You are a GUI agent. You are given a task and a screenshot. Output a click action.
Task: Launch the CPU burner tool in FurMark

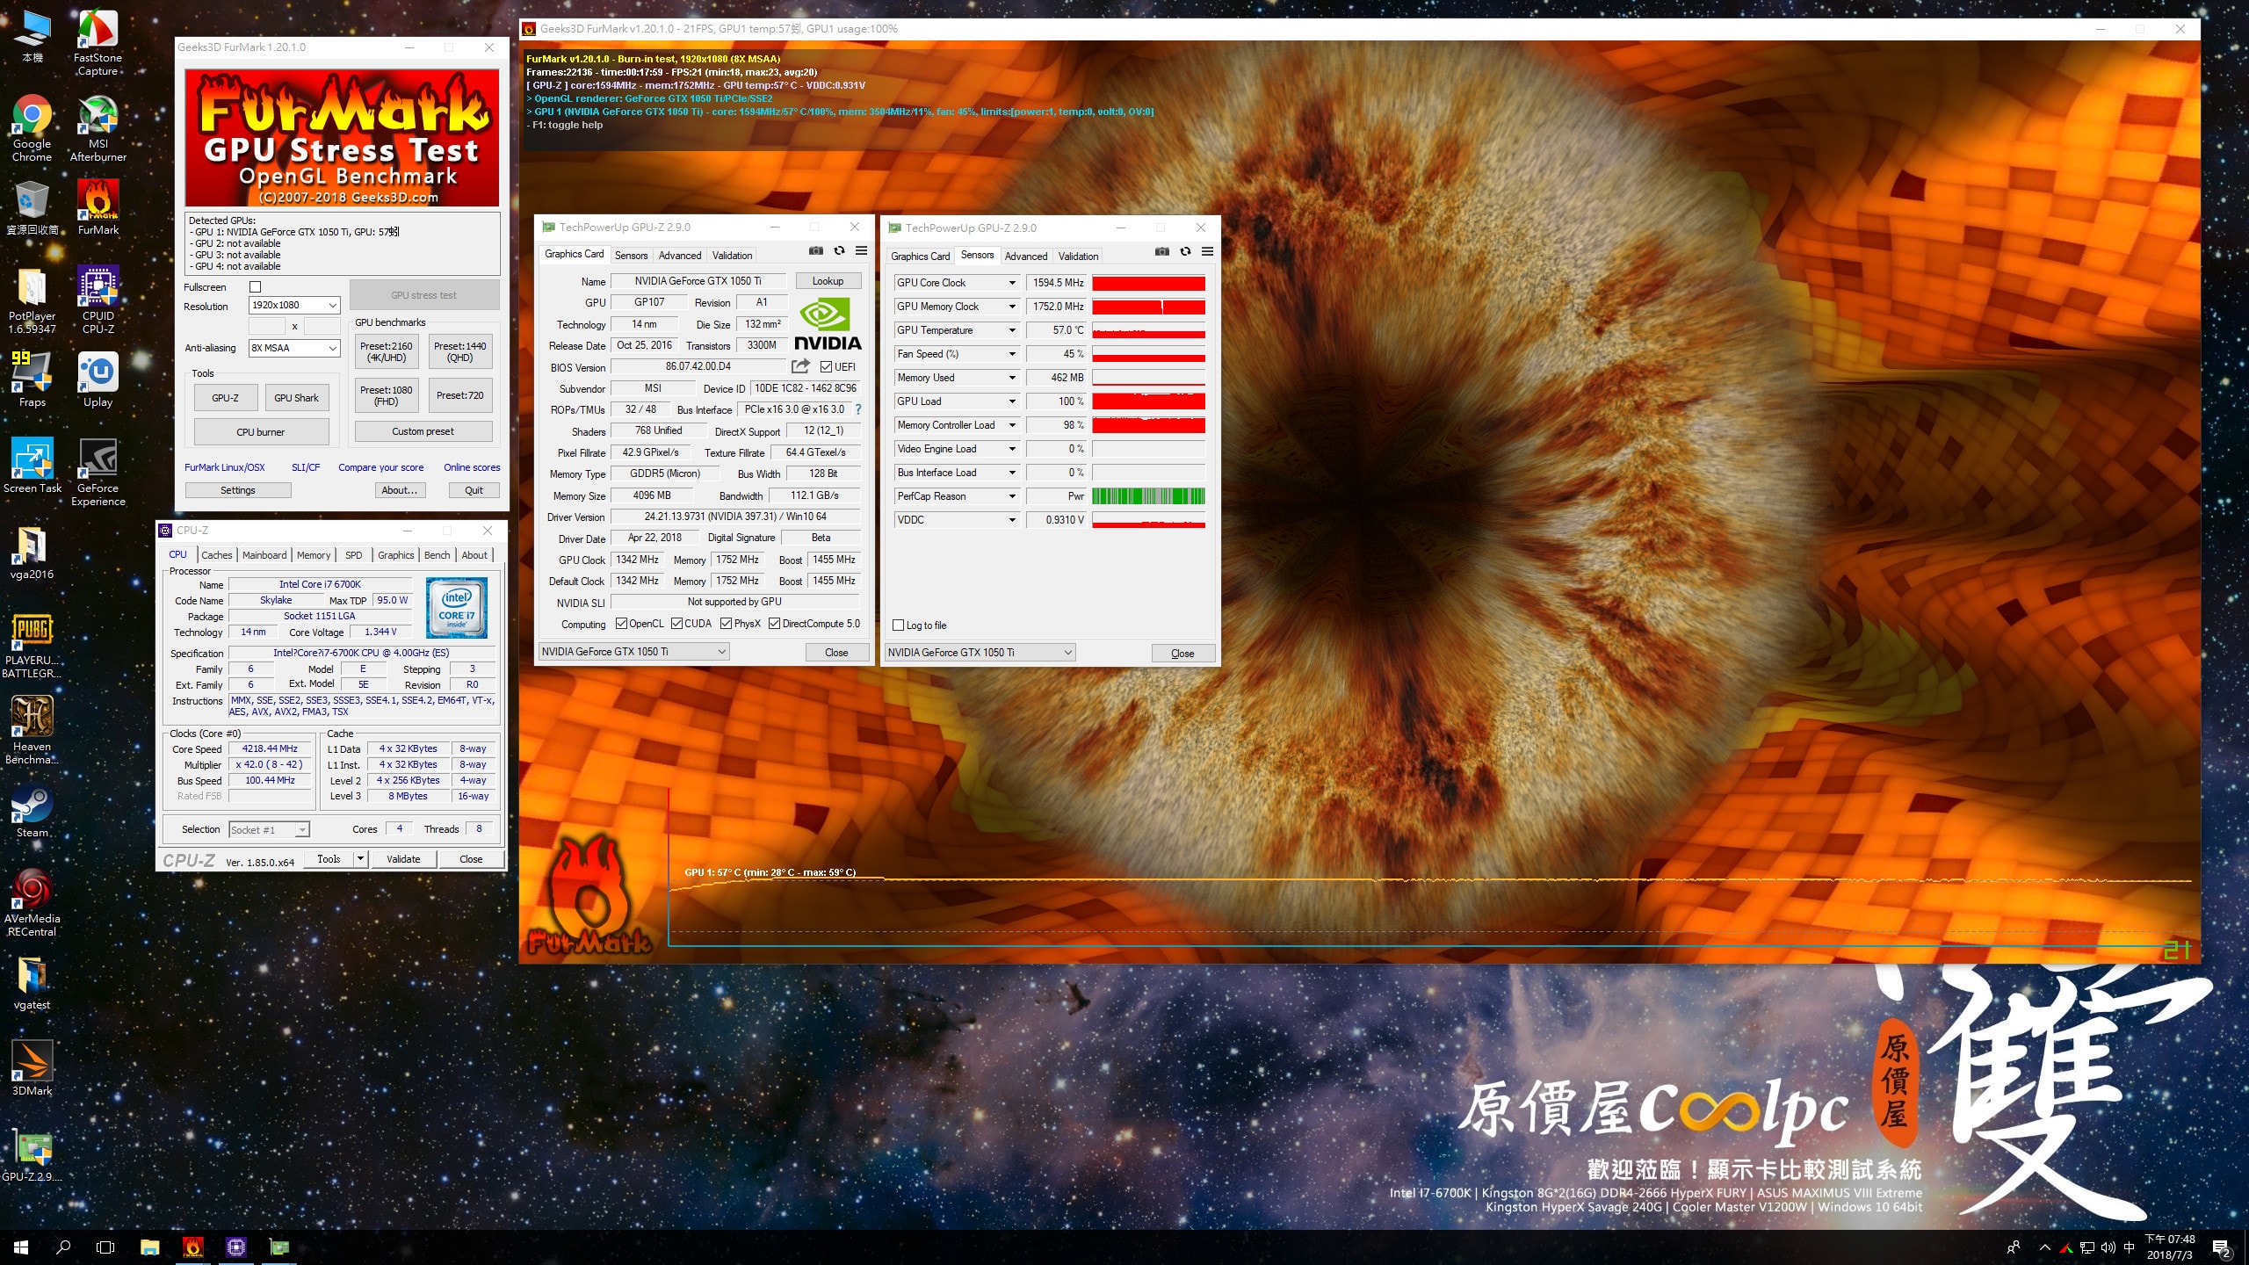[261, 432]
